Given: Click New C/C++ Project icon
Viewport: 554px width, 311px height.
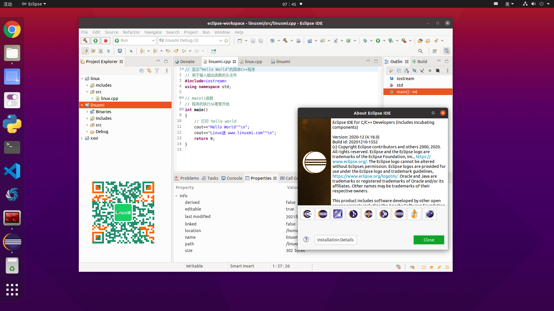Looking at the screenshot, I should (x=310, y=41).
